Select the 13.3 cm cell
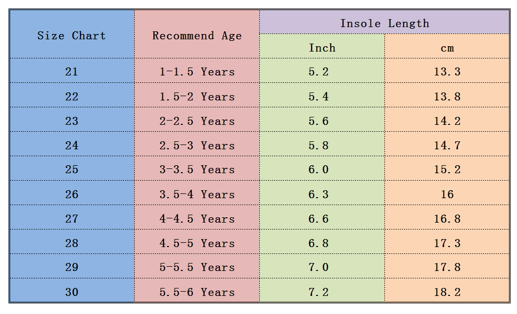Screen dimensions: 517x314 (447, 72)
